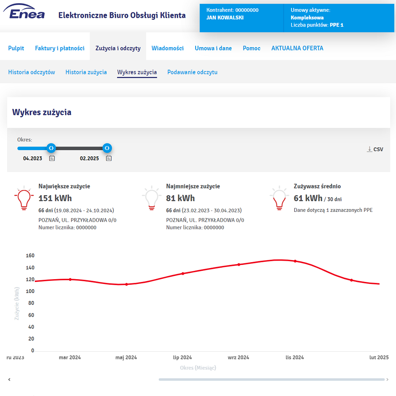Click the grey bulb icon for lowest usage

click(151, 198)
